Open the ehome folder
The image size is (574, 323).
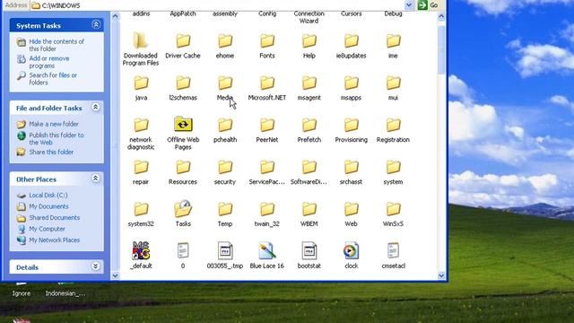coord(225,46)
